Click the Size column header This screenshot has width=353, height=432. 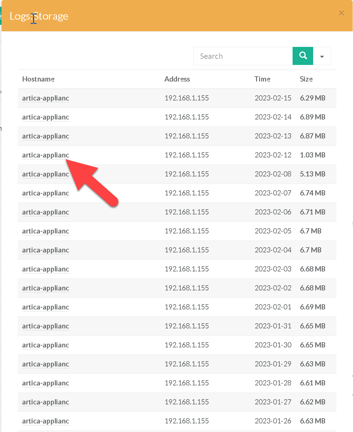point(306,79)
